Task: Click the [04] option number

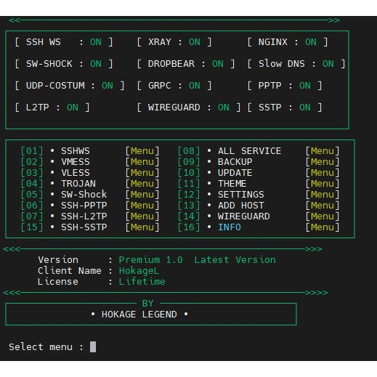Action: coord(32,184)
